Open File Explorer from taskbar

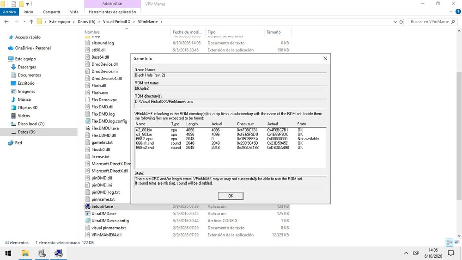[x=25, y=253]
